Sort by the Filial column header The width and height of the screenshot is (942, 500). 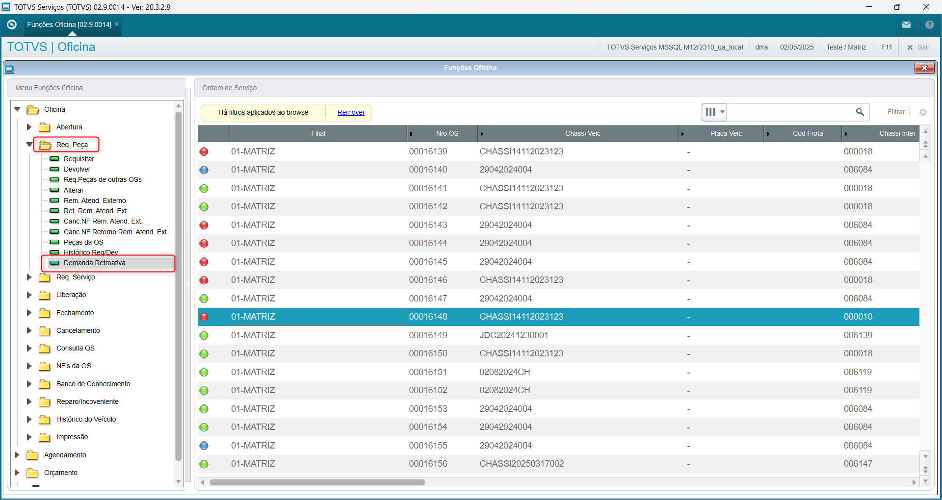318,134
